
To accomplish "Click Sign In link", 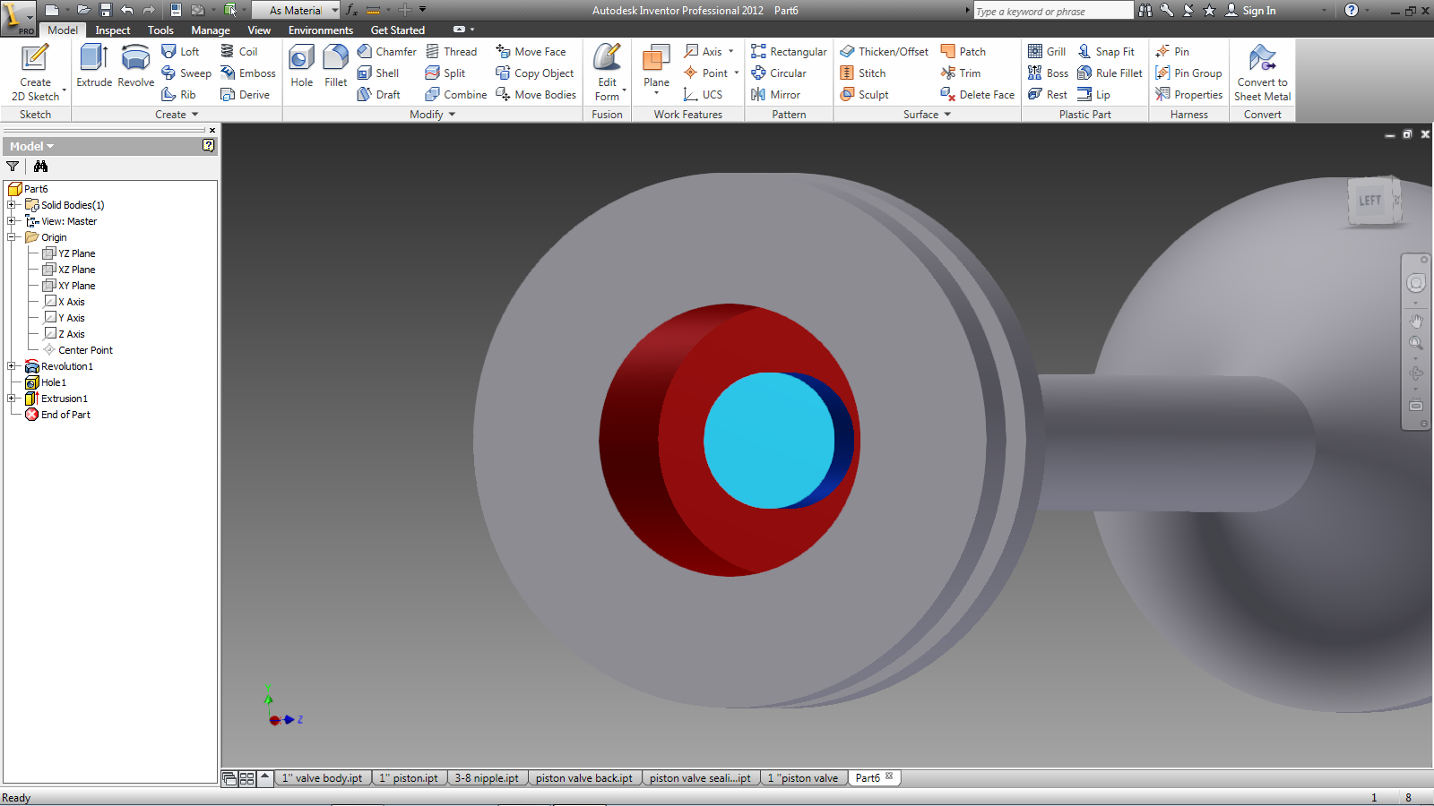I will (x=1258, y=11).
